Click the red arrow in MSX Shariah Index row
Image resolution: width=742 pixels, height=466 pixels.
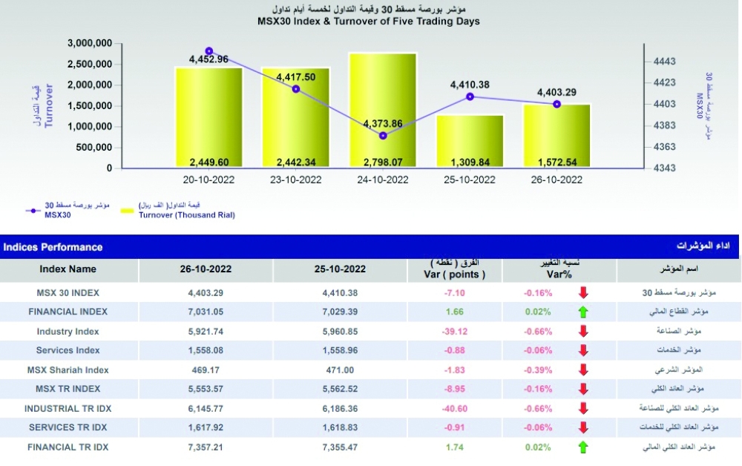(x=582, y=370)
